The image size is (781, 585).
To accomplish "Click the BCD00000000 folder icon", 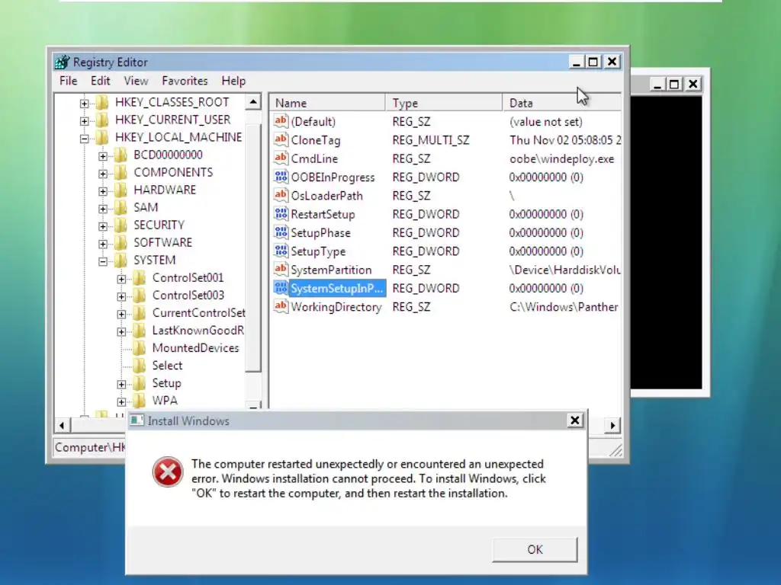I will click(x=121, y=155).
